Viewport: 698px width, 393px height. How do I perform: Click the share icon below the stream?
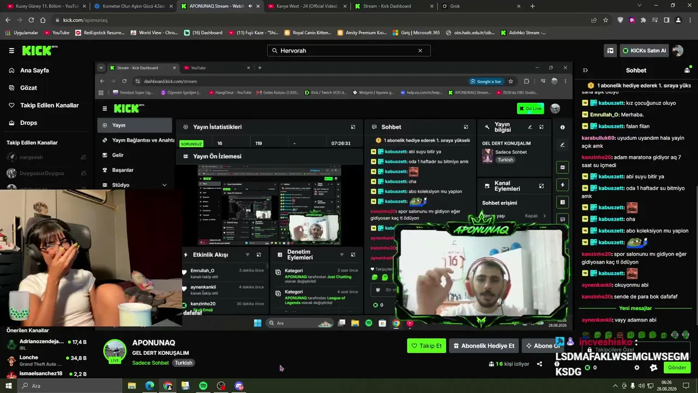click(x=539, y=364)
